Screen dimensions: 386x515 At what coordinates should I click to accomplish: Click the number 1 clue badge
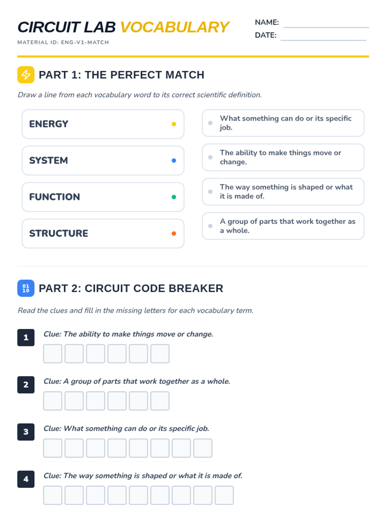(x=26, y=337)
